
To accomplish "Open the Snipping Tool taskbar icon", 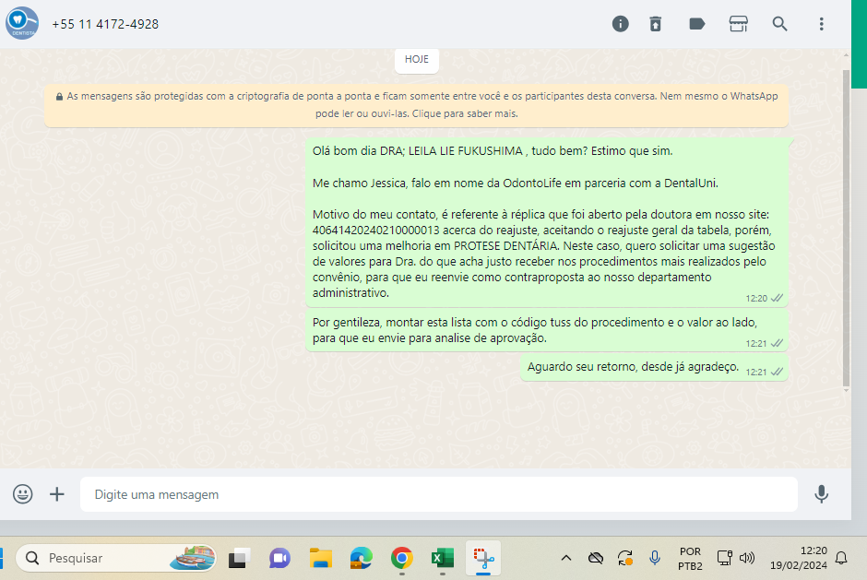I will (x=483, y=559).
